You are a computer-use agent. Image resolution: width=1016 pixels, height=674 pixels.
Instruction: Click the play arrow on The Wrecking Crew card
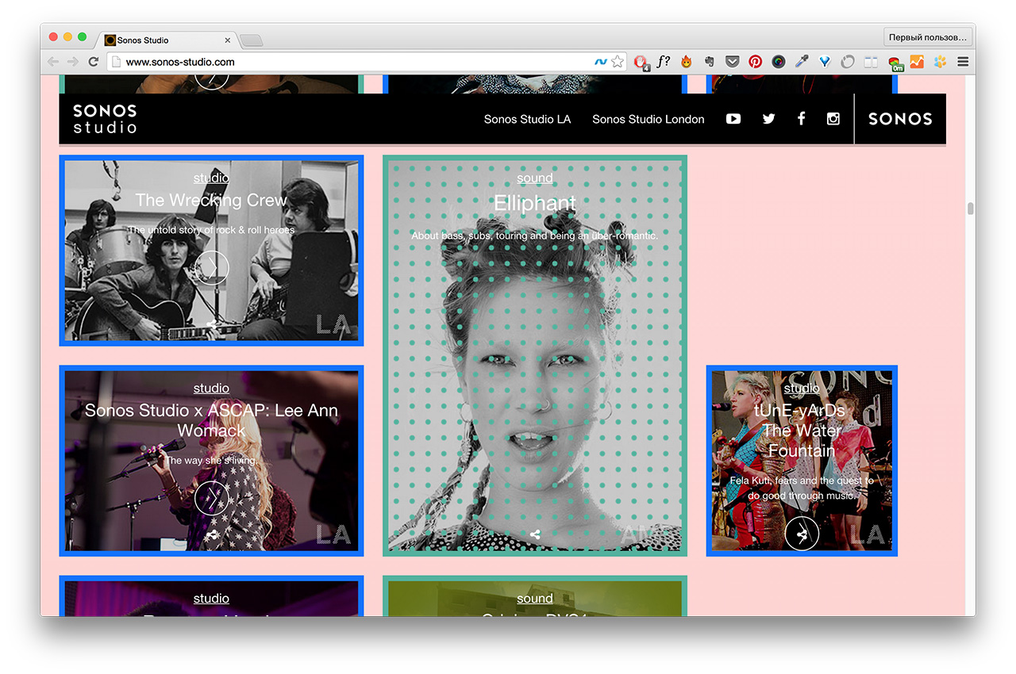coord(211,268)
